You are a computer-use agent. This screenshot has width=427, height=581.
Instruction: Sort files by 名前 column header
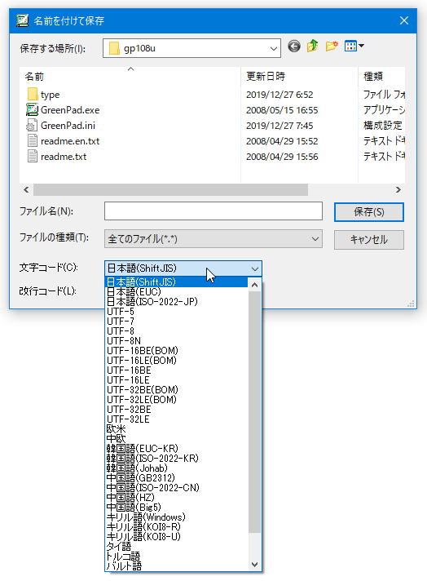point(130,77)
